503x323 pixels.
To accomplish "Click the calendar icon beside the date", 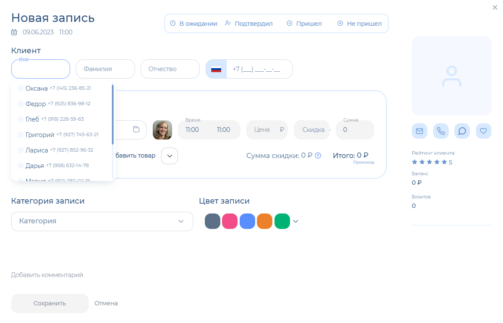I will click(x=14, y=32).
